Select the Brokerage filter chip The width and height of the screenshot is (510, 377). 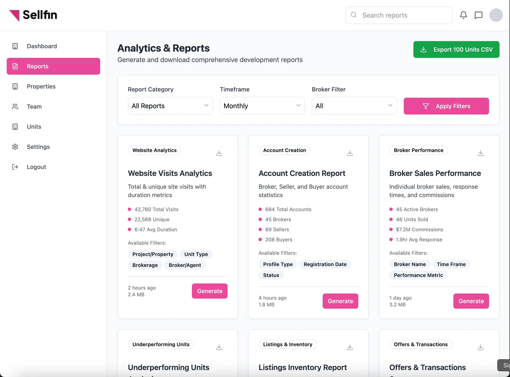145,265
